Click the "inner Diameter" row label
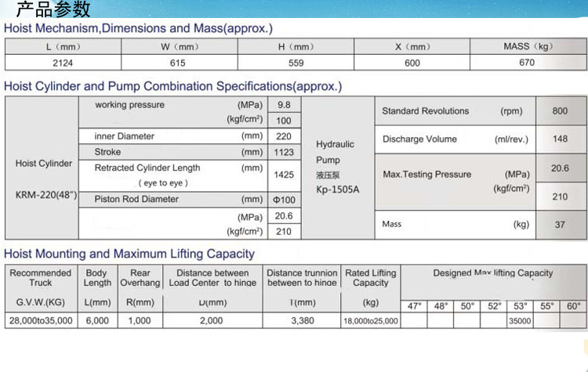 [124, 136]
